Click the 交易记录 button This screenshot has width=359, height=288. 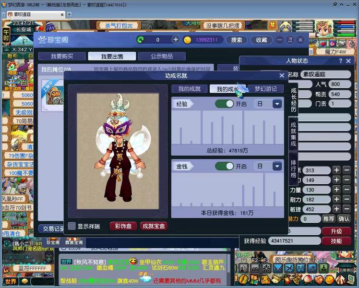coord(52,228)
